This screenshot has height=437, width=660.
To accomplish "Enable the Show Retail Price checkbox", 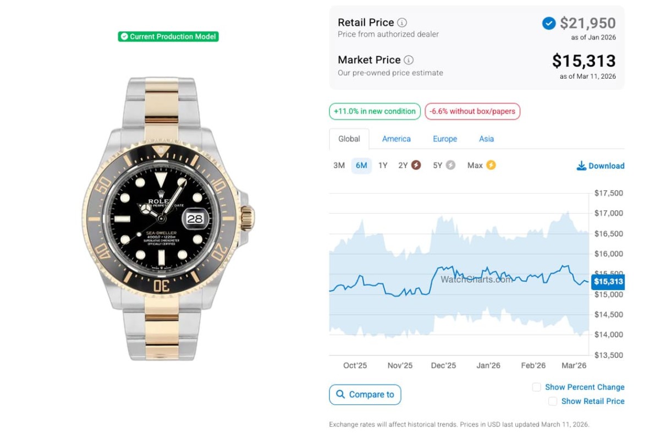I will click(x=553, y=401).
